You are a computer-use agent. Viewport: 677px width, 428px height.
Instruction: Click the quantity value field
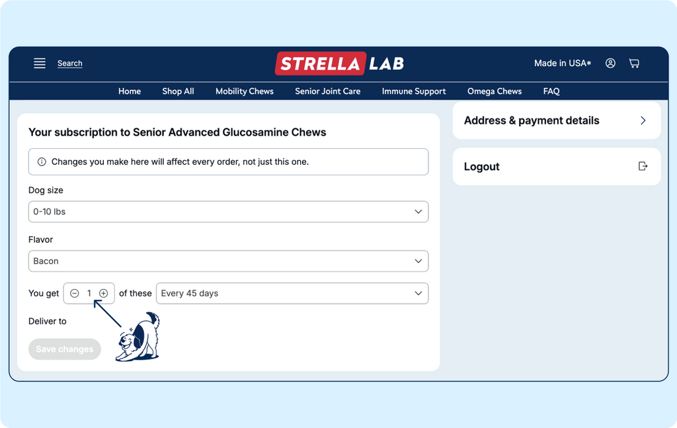(x=89, y=294)
